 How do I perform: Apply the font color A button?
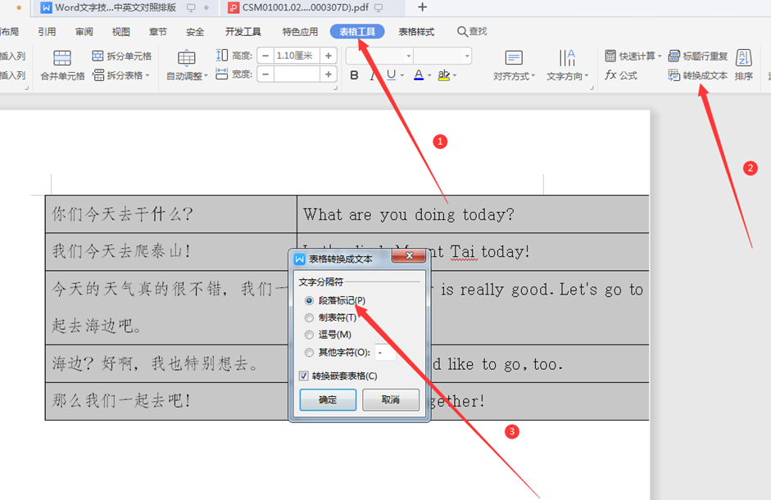tap(419, 74)
